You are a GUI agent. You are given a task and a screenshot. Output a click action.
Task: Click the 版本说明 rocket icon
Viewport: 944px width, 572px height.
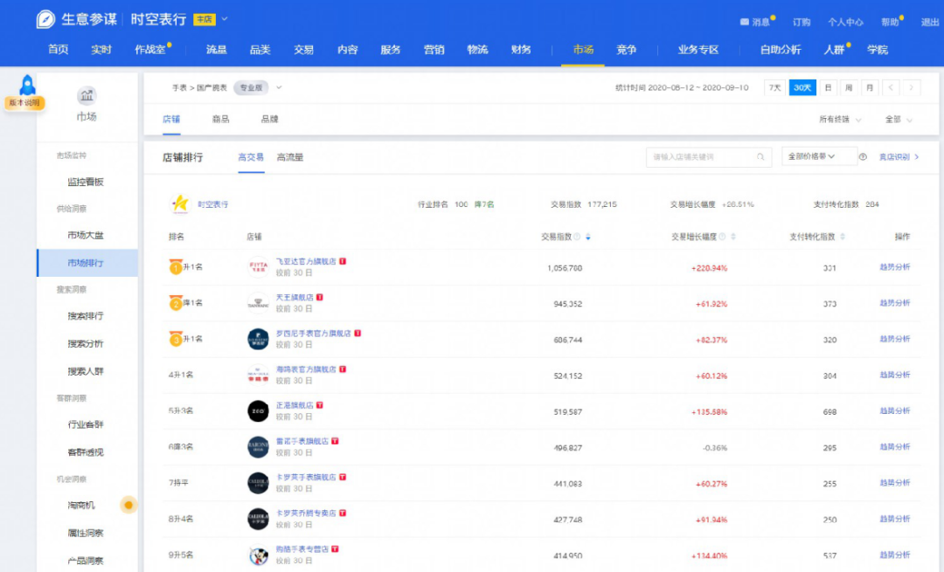pyautogui.click(x=27, y=85)
